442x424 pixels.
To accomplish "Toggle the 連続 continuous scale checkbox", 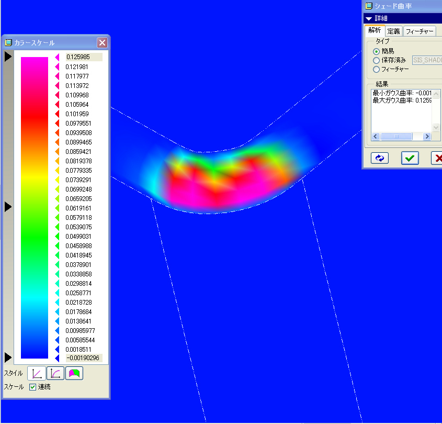I will click(32, 387).
